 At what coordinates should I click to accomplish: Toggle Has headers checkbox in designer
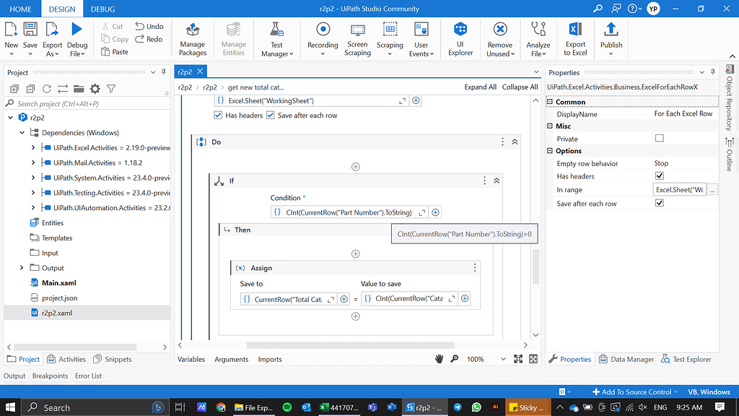tap(218, 115)
